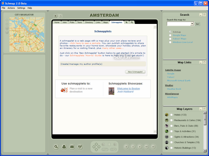Click the forward arrow navigation button
Screen dimensions: 209x156
(60, 16)
